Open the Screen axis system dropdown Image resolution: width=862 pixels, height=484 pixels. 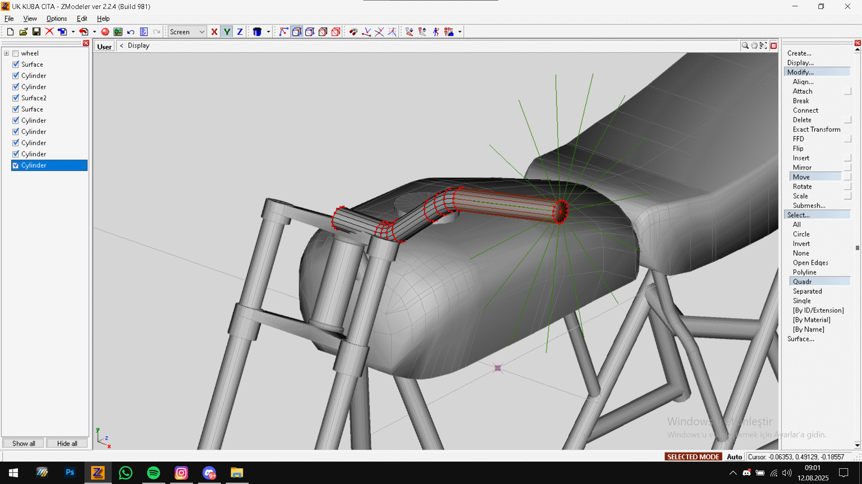pyautogui.click(x=202, y=32)
